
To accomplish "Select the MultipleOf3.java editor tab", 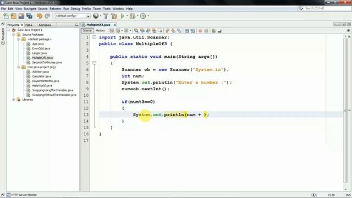I will pos(98,25).
